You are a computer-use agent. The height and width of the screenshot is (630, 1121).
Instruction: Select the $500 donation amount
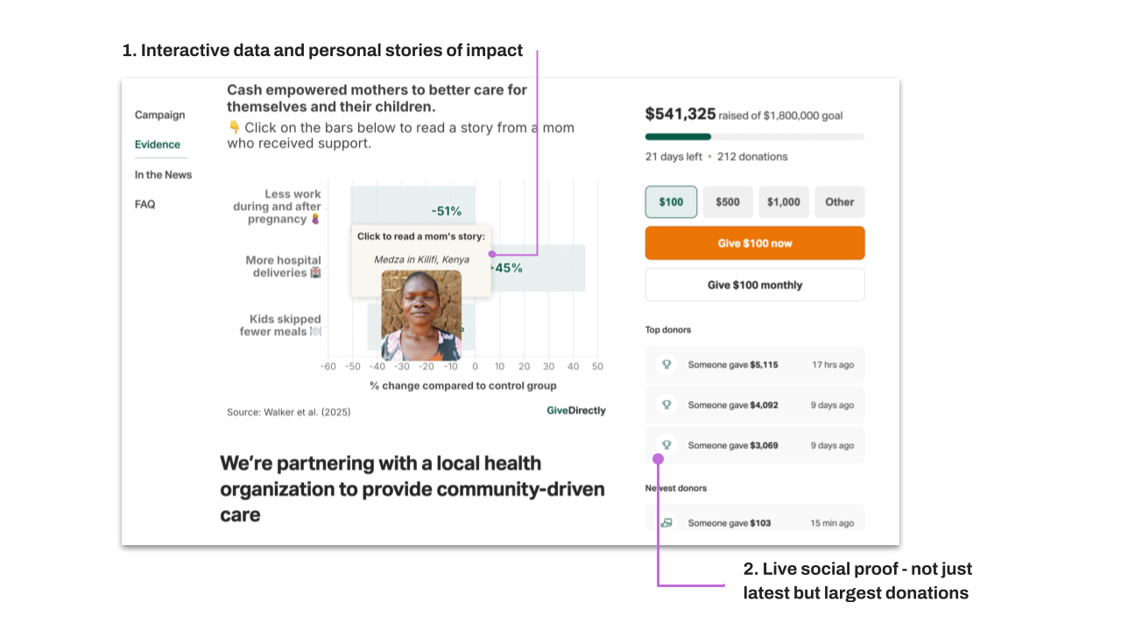click(727, 202)
